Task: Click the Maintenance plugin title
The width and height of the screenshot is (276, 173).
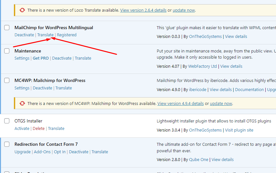Action: coord(28,51)
